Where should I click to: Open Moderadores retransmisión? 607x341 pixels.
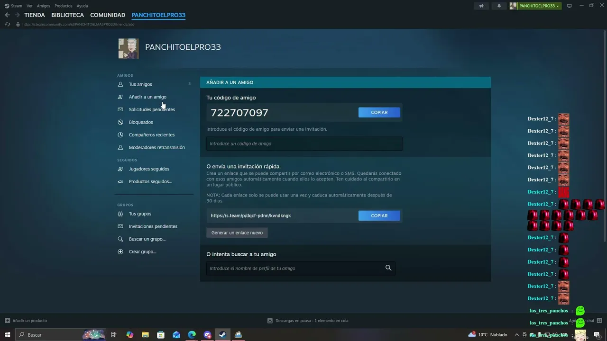pos(157,147)
